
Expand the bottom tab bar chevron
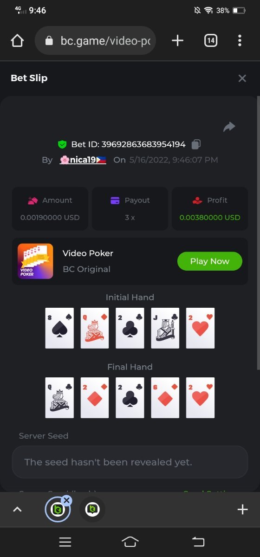tap(17, 510)
